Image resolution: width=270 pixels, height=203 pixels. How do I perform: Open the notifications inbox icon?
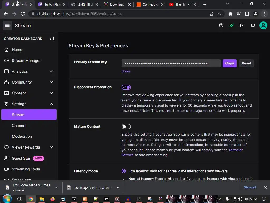[242, 26]
